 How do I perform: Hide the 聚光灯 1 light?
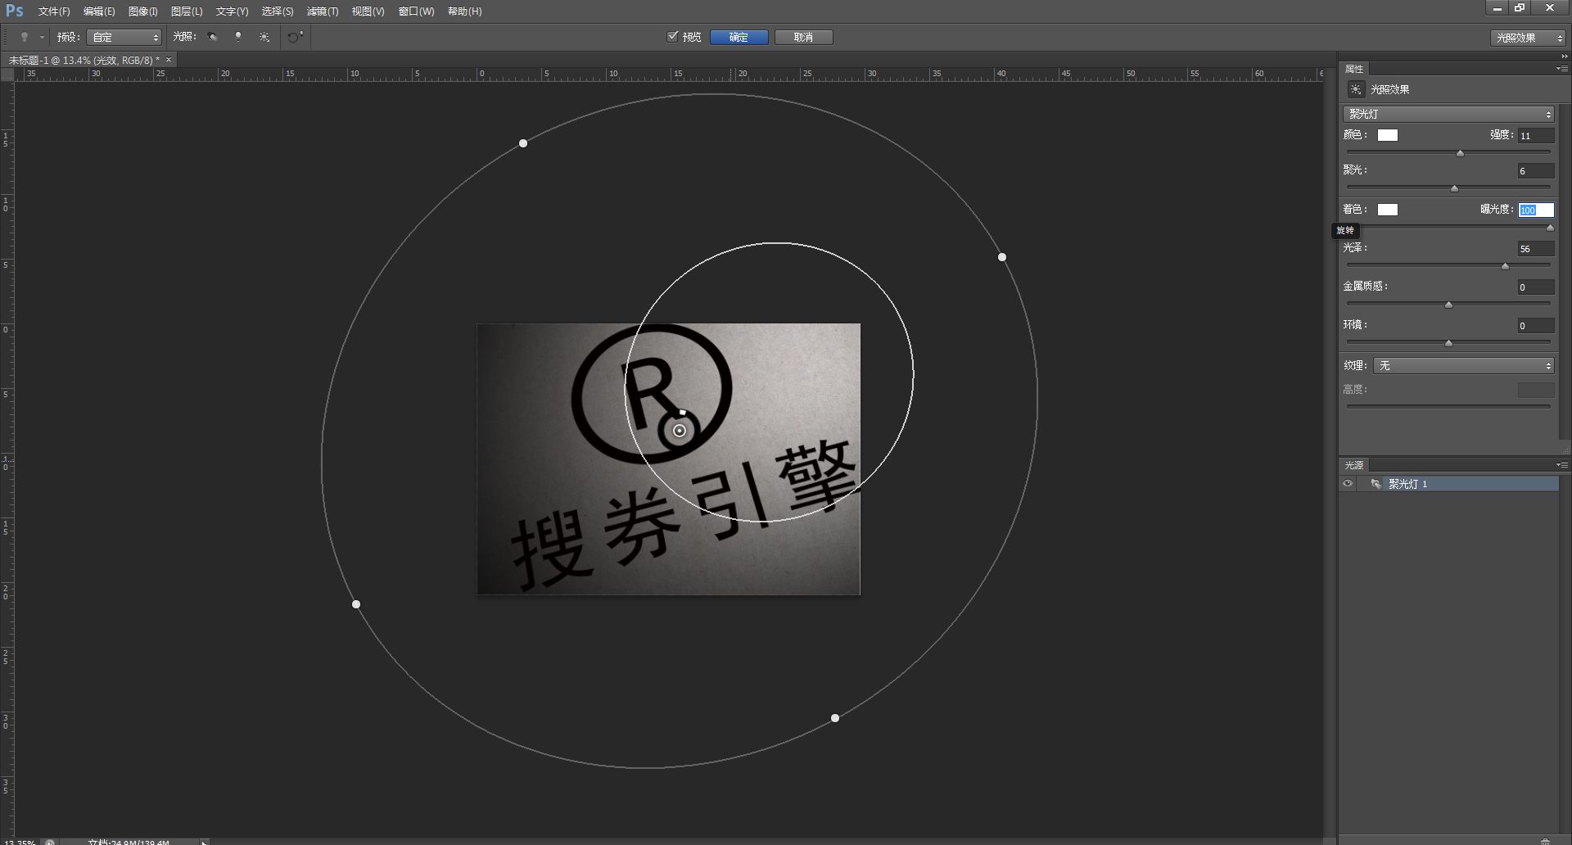click(x=1348, y=484)
